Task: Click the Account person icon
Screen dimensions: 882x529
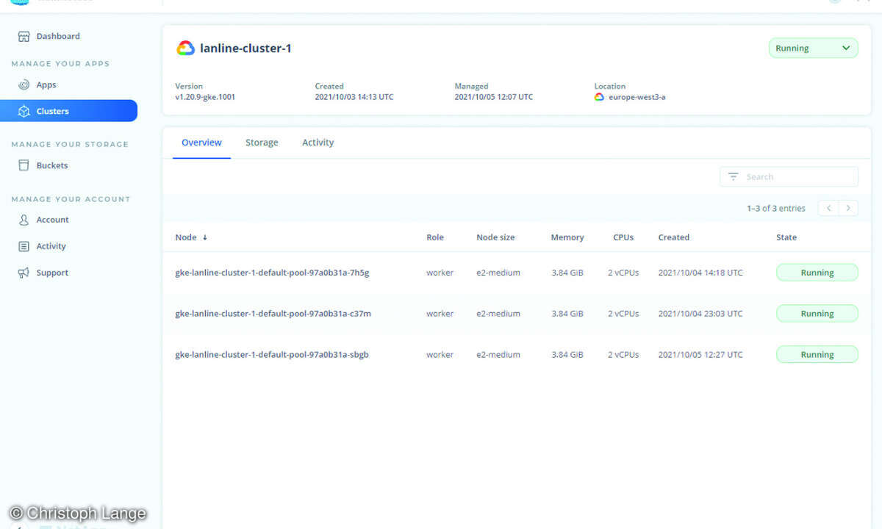Action: pos(24,220)
